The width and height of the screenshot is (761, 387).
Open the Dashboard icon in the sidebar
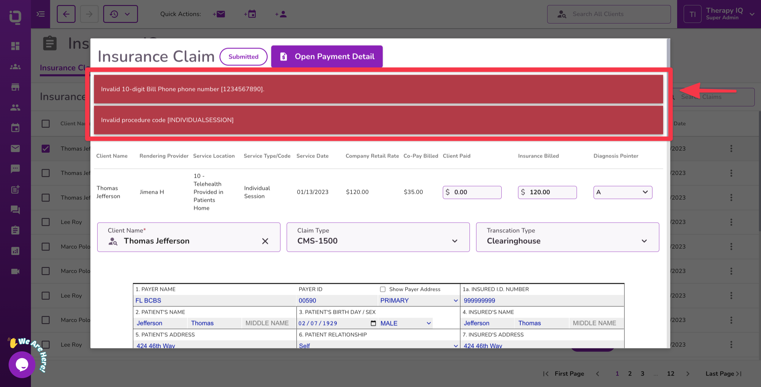point(15,46)
